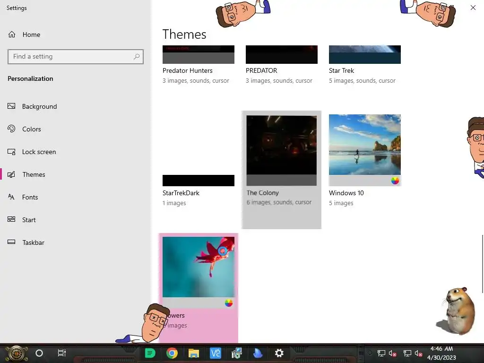Open the taskbar clock showing 4:46 AM
The height and width of the screenshot is (363, 484).
[441, 353]
